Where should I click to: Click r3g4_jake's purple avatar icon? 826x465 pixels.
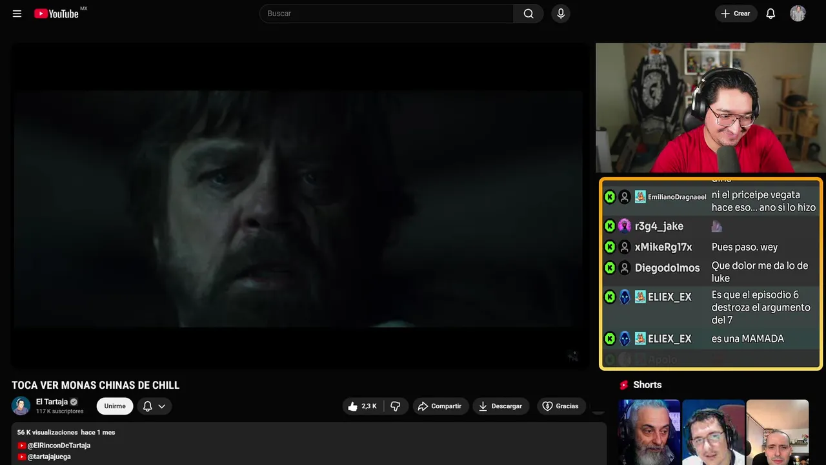624,226
